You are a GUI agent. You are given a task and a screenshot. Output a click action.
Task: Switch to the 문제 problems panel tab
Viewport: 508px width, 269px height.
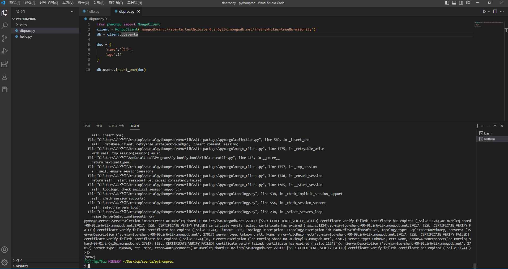coord(87,126)
